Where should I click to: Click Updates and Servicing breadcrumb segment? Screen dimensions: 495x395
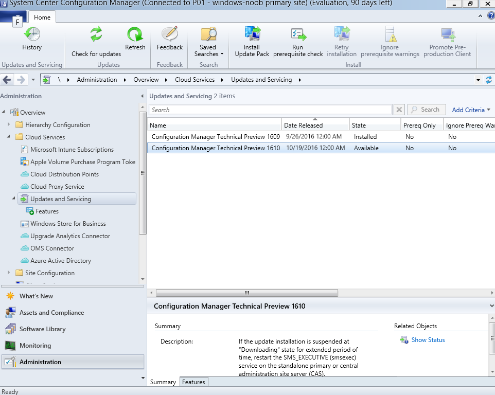[261, 80]
